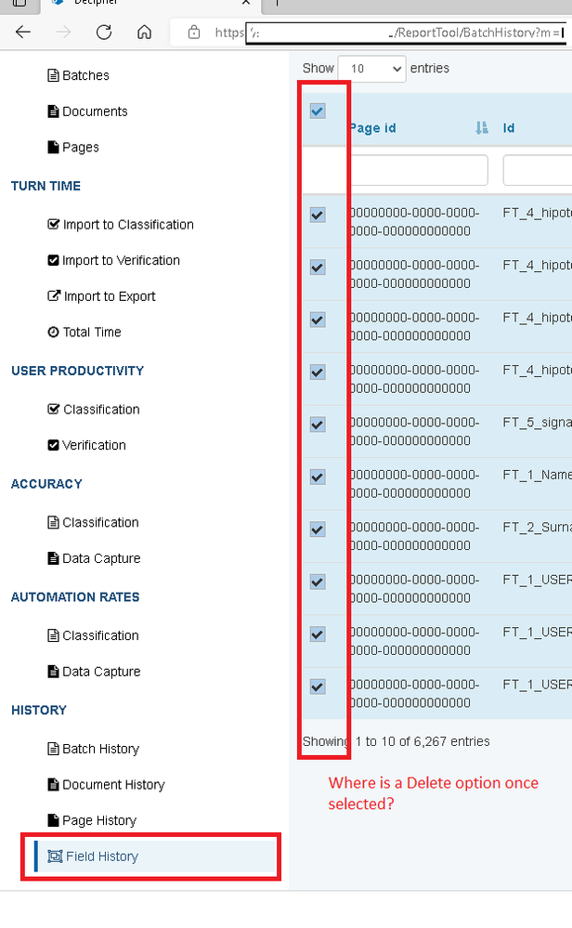Click the Field History icon
Viewport: 572px width, 928px height.
point(54,856)
